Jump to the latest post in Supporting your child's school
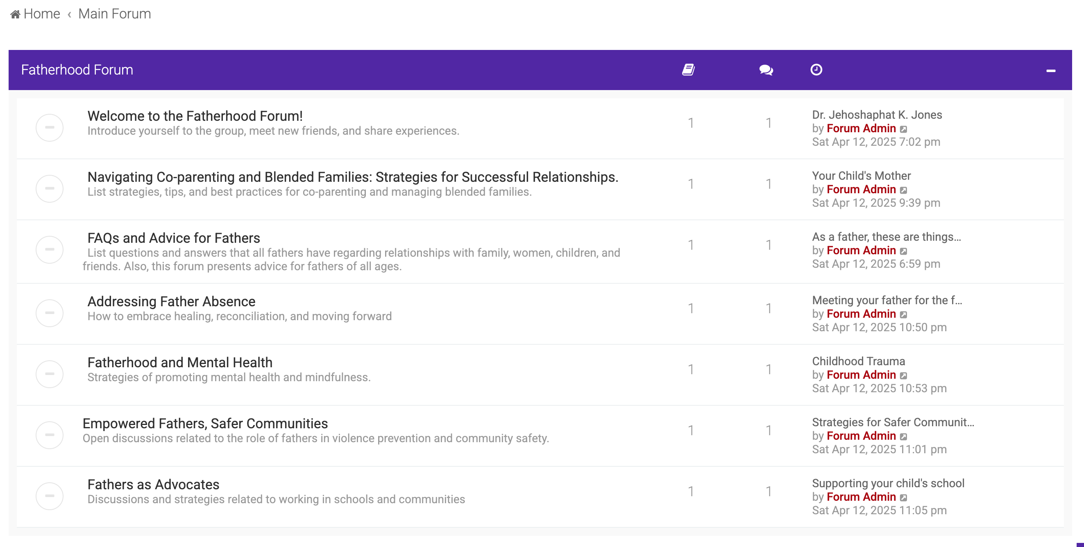Image resolution: width=1084 pixels, height=547 pixels. pos(903,497)
